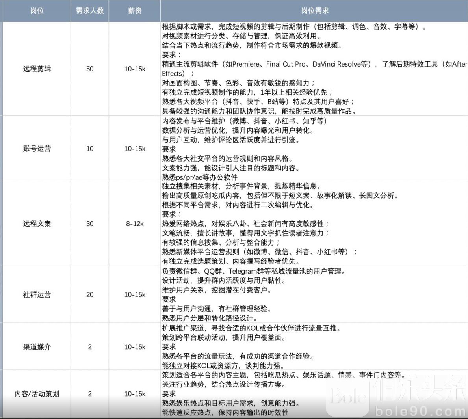Click the 渠道媒介 position cell
This screenshot has height=419, width=468.
[37, 347]
